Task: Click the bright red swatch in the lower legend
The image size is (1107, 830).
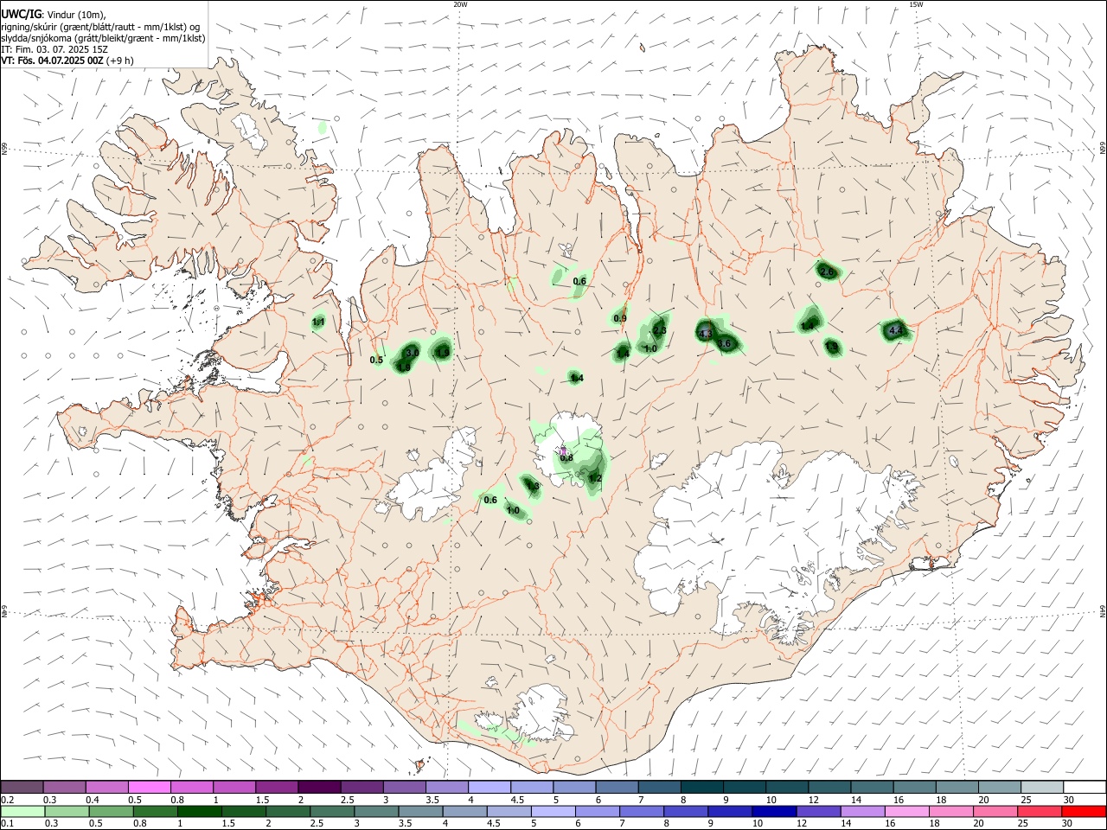Action: coord(1084,811)
